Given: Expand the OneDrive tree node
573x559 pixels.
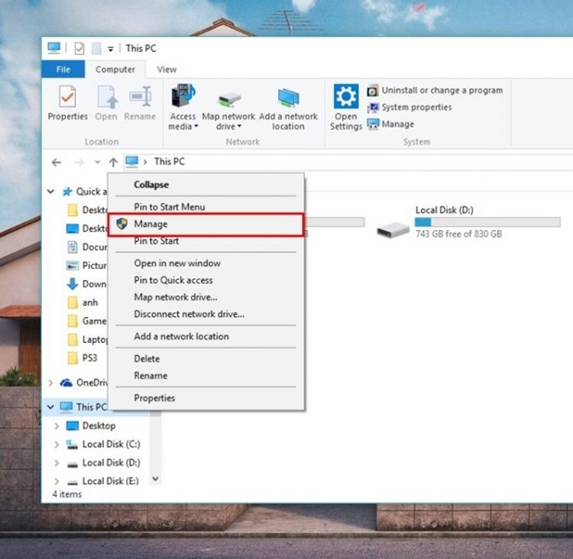Looking at the screenshot, I should [50, 383].
